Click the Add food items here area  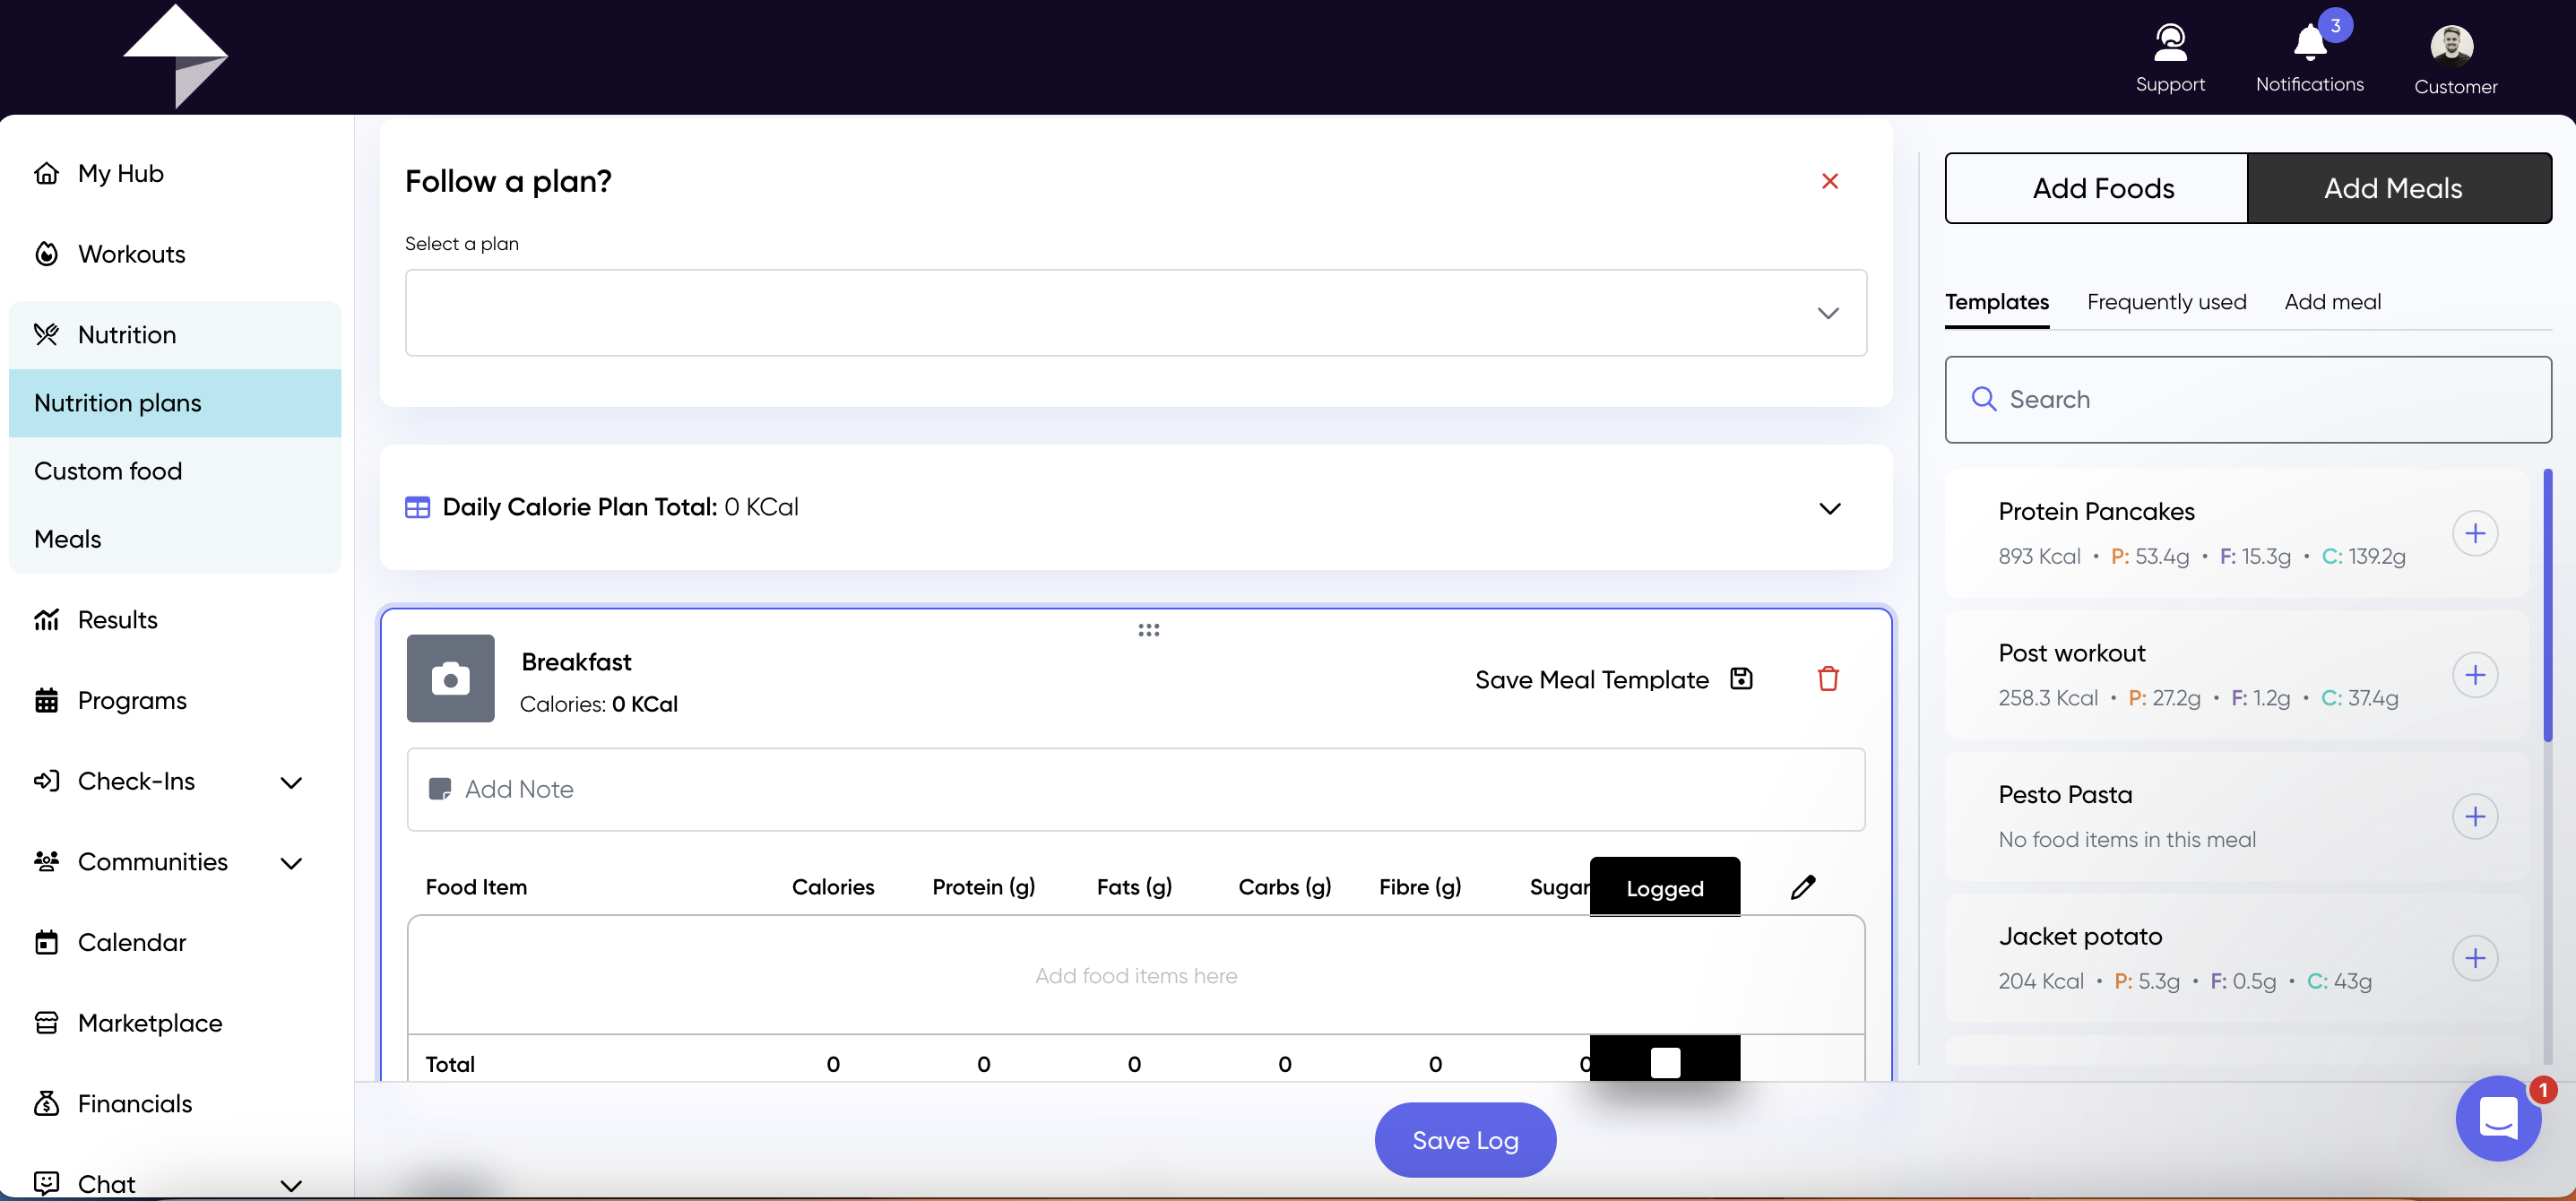point(1135,975)
